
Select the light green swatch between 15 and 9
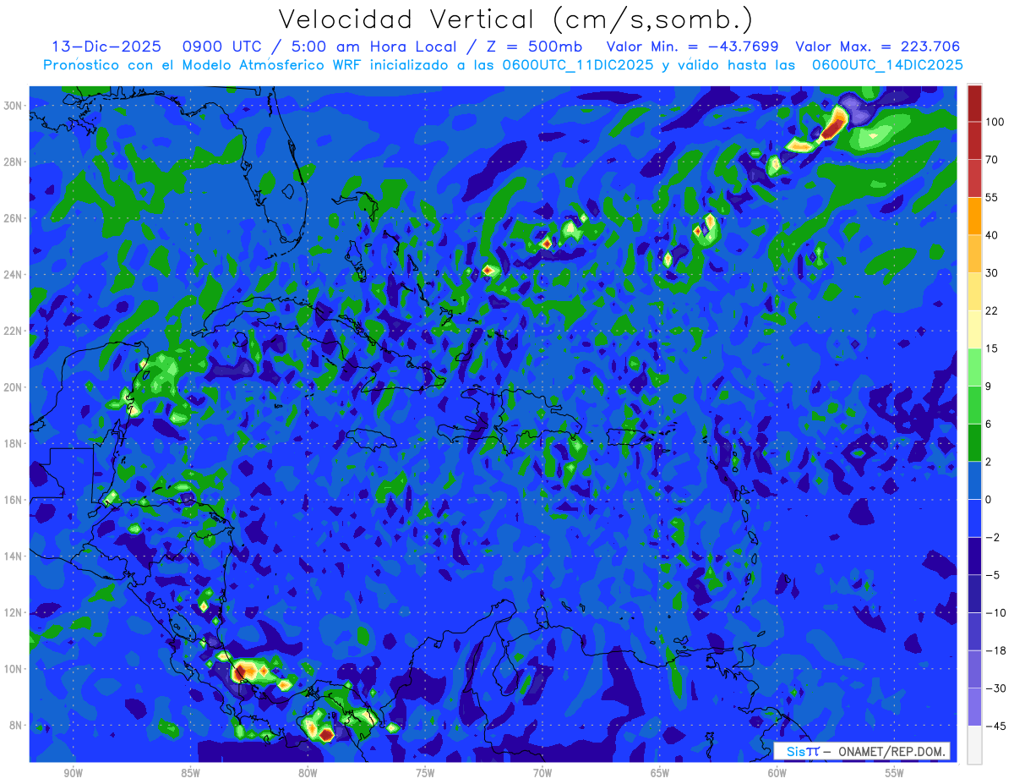[x=974, y=368]
